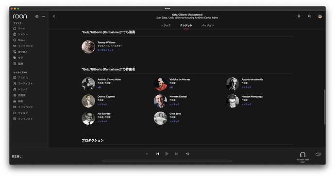335x177 pixels.
Task: Open すべてのトラック link for Tommy Williams
Action: click(x=105, y=50)
